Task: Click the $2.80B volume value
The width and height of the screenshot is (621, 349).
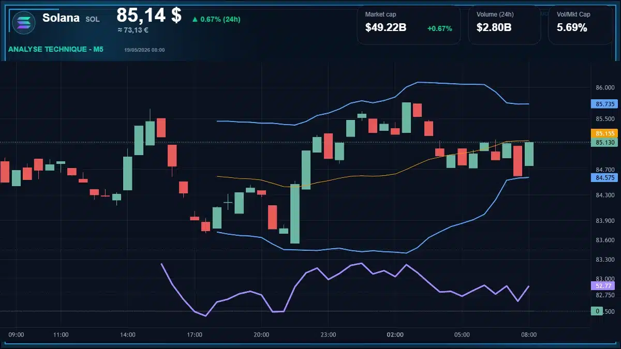Action: (494, 28)
